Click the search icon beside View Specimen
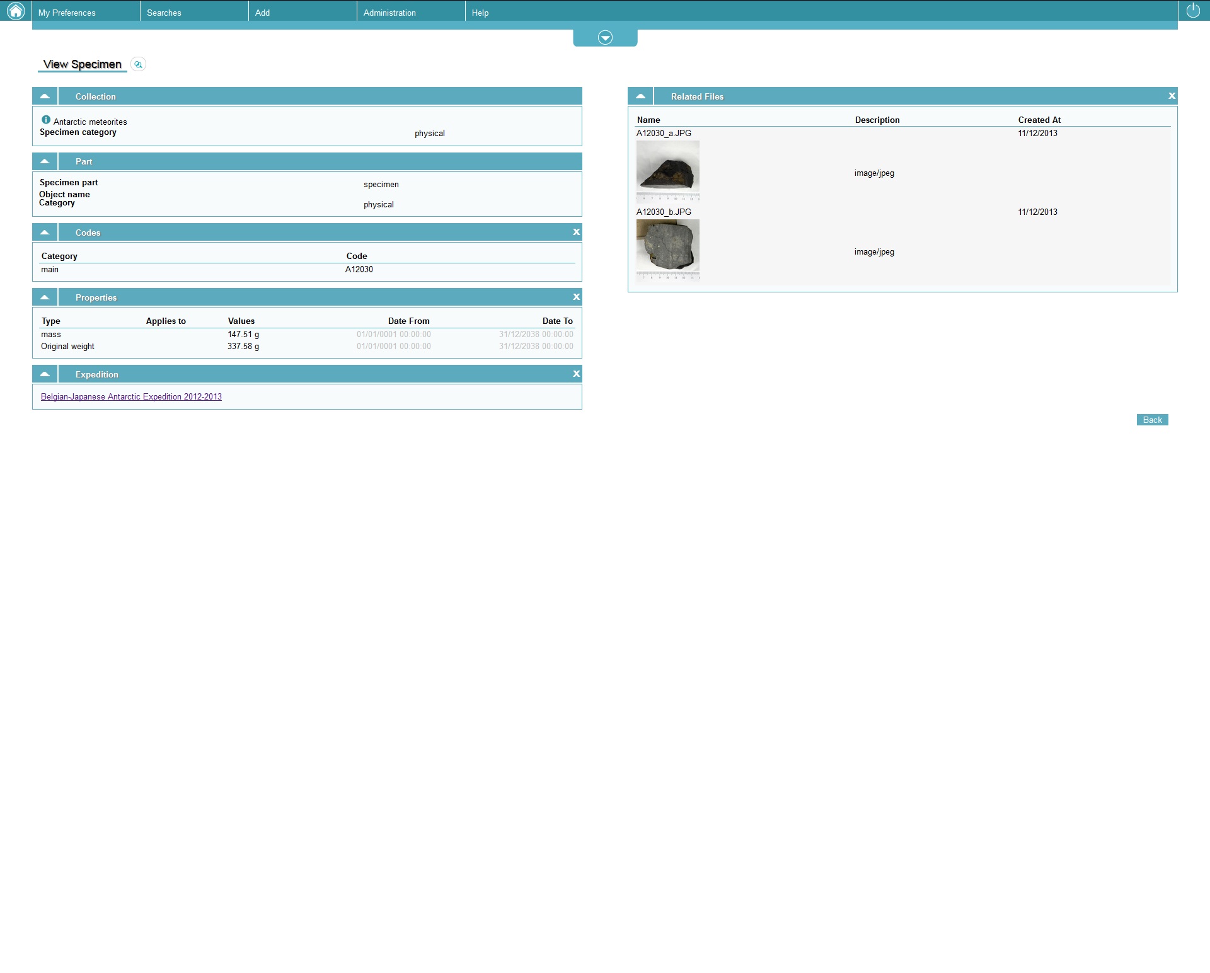This screenshot has width=1210, height=973. click(x=138, y=64)
